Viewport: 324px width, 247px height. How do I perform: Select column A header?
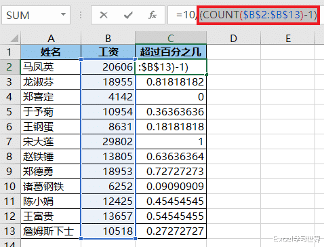coord(51,38)
